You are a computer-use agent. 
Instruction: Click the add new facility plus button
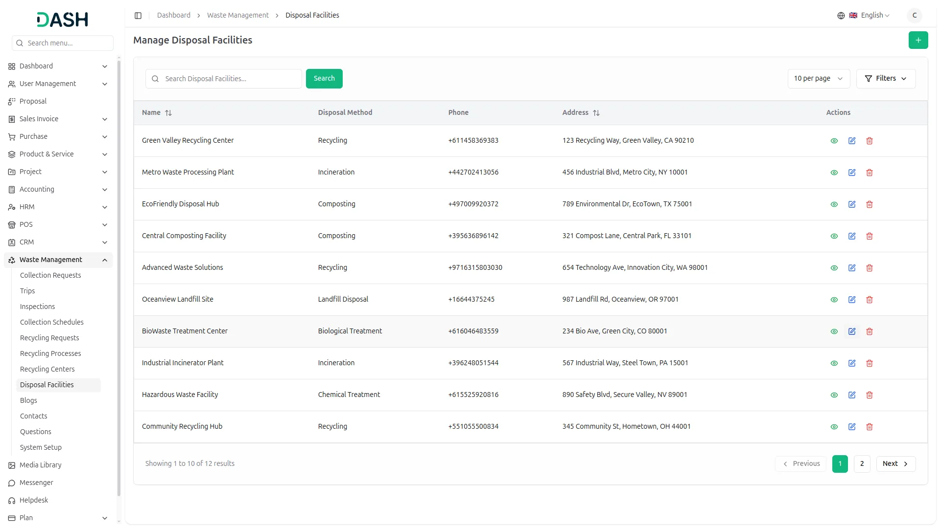tap(918, 40)
